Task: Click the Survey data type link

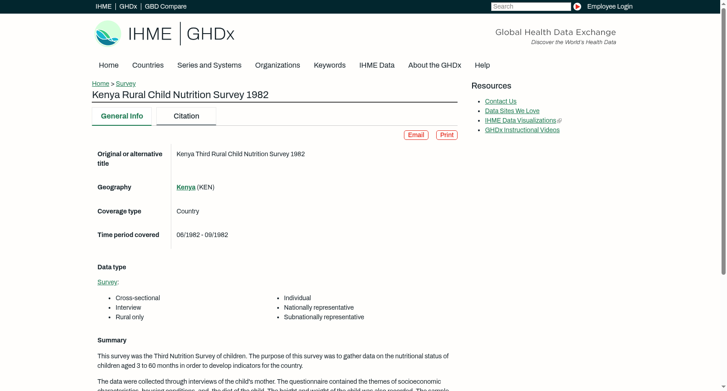Action: [107, 282]
